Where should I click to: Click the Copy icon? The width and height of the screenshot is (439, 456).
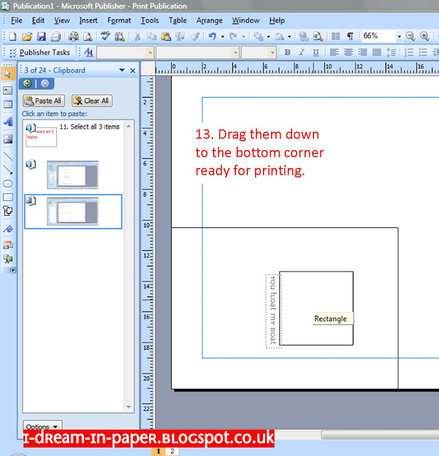[x=151, y=36]
